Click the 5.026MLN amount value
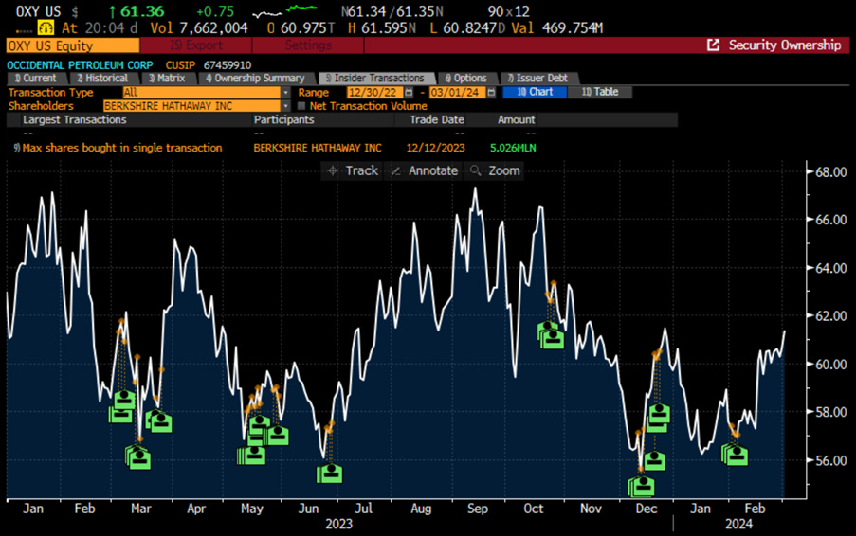The image size is (856, 536). [x=513, y=148]
